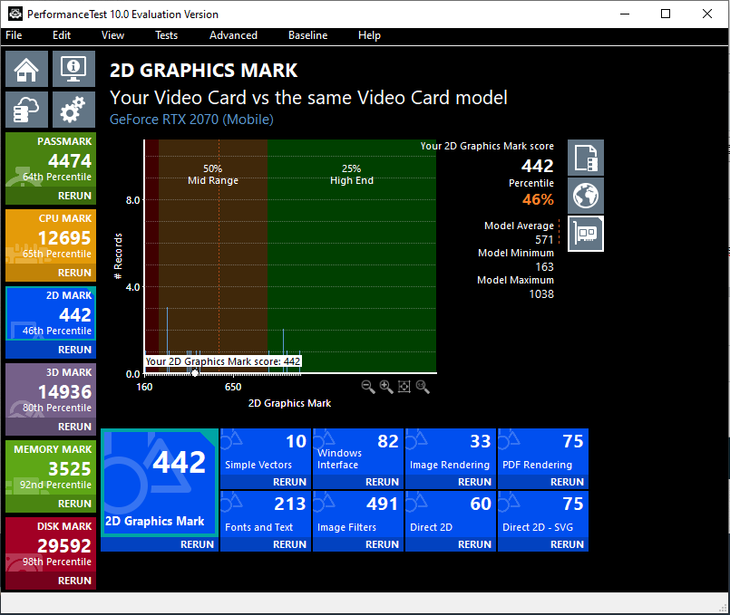Fit chart to view icon
The width and height of the screenshot is (730, 615).
(404, 387)
